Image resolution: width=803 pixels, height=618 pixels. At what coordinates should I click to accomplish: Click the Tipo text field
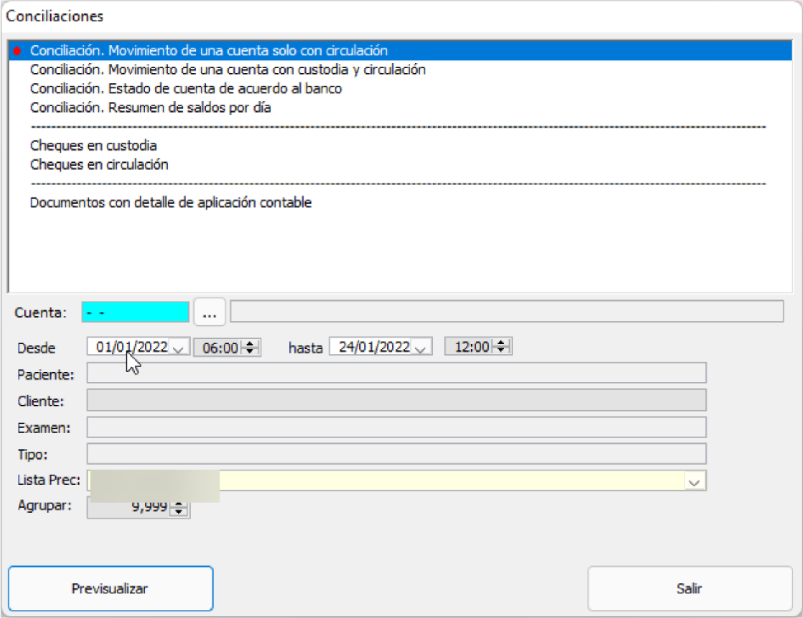(396, 454)
